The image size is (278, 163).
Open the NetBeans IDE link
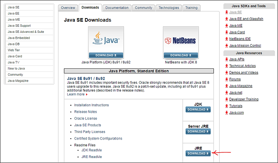[240, 39]
